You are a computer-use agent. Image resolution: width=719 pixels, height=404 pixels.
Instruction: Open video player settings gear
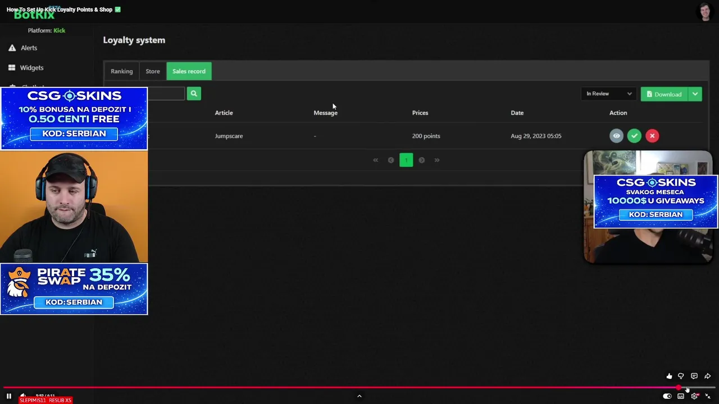coord(694,396)
